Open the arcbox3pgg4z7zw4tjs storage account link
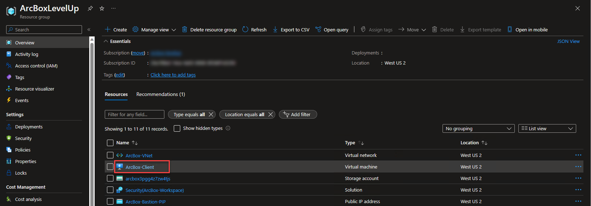The width and height of the screenshot is (591, 206). (148, 179)
